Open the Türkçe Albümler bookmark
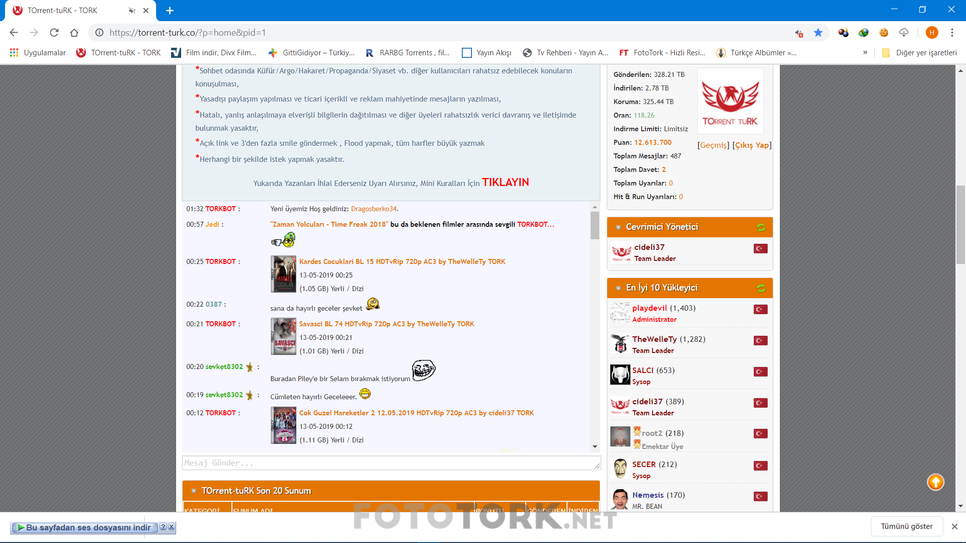Viewport: 966px width, 543px height. coord(756,53)
